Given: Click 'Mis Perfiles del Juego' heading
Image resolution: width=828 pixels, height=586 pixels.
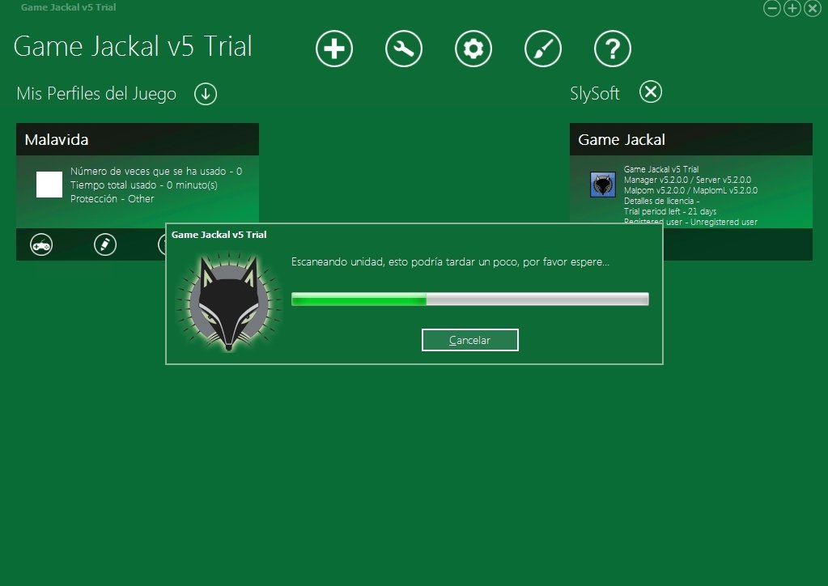Looking at the screenshot, I should 96,93.
